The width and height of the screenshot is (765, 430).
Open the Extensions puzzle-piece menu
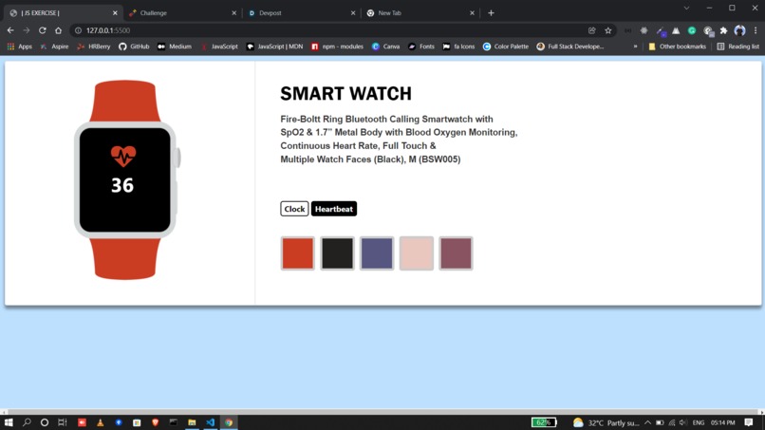pyautogui.click(x=723, y=30)
